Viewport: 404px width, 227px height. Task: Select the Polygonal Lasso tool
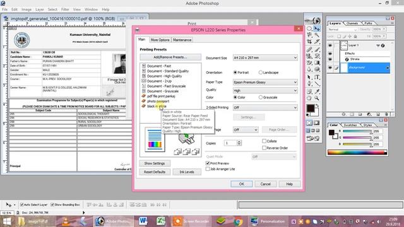pyautogui.click(x=309, y=35)
